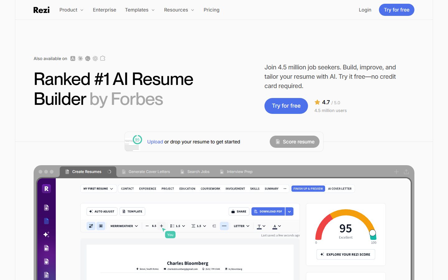448x280 pixels.
Task: Click the 95 score resume thumbnail
Action: 133,143
